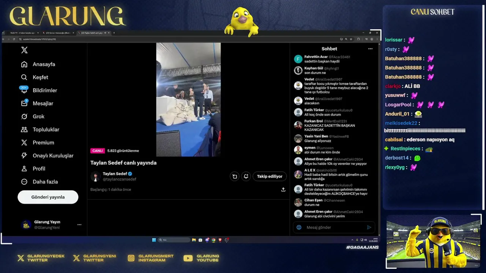The height and width of the screenshot is (273, 486).
Task: Click the Profil person icon
Action: (x=24, y=169)
